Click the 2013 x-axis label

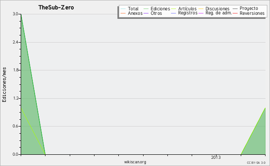pos(216,157)
